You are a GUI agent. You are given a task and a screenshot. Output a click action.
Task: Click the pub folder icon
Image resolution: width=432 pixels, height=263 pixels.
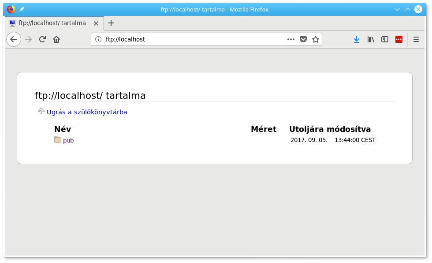point(58,140)
